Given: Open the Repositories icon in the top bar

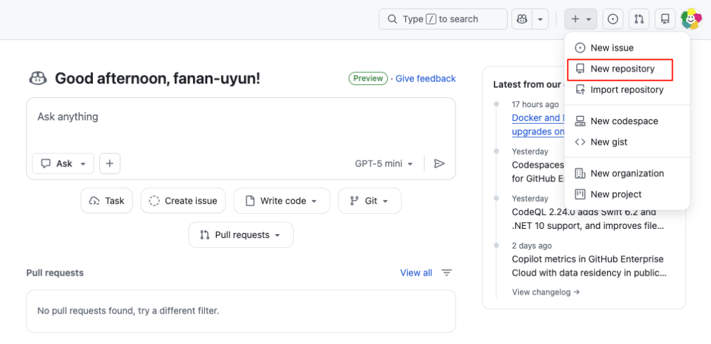Looking at the screenshot, I should pos(665,19).
